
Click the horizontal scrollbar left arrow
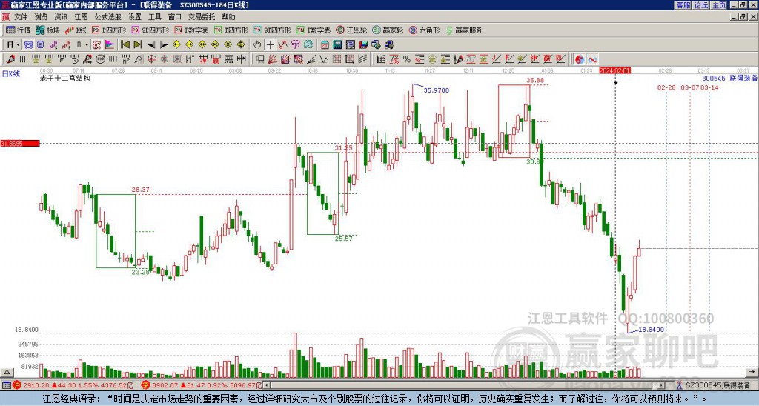pos(266,386)
